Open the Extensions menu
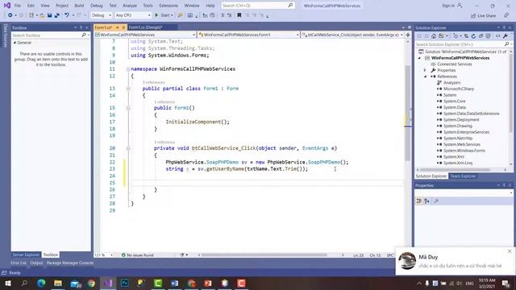The width and height of the screenshot is (516, 290). pyautogui.click(x=169, y=6)
